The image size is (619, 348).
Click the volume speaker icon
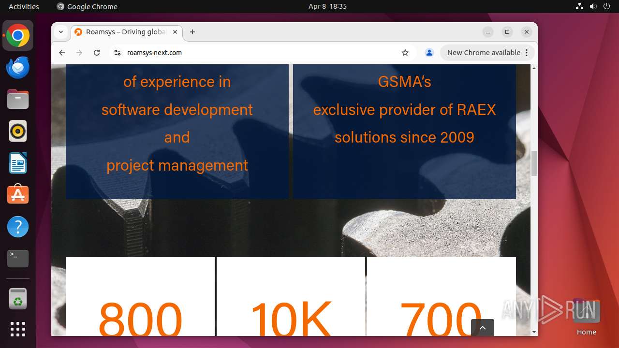[593, 6]
